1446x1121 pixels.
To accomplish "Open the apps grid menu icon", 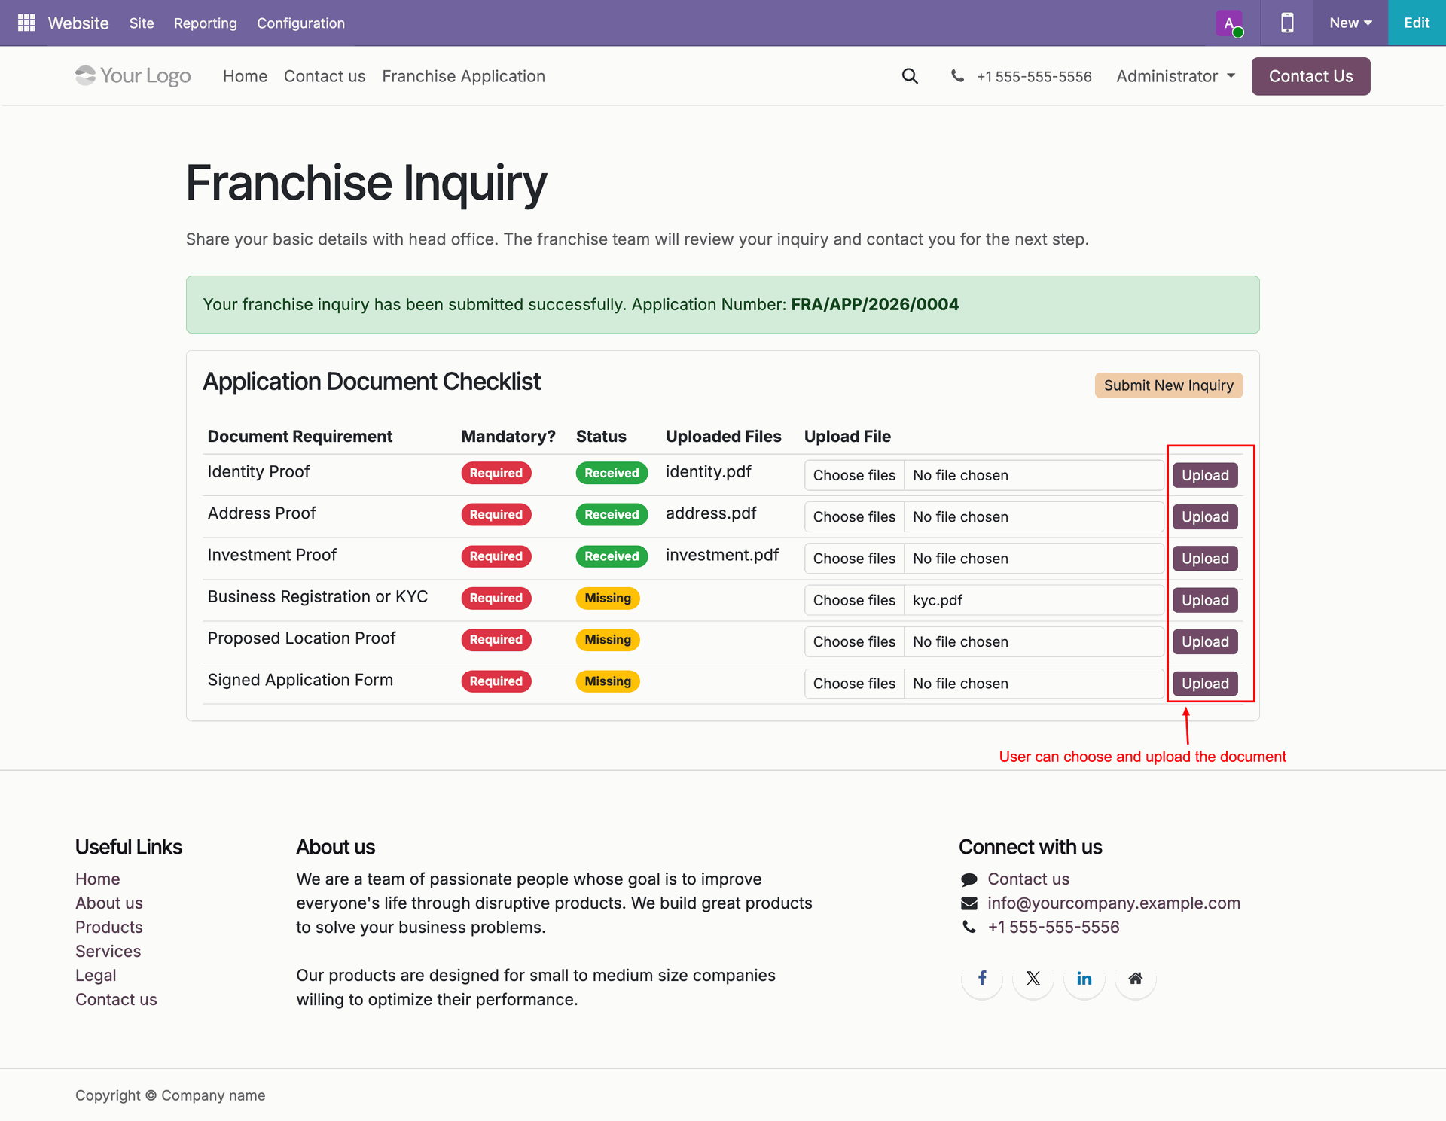I will pos(26,23).
